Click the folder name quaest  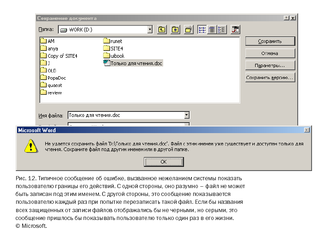tap(55, 85)
